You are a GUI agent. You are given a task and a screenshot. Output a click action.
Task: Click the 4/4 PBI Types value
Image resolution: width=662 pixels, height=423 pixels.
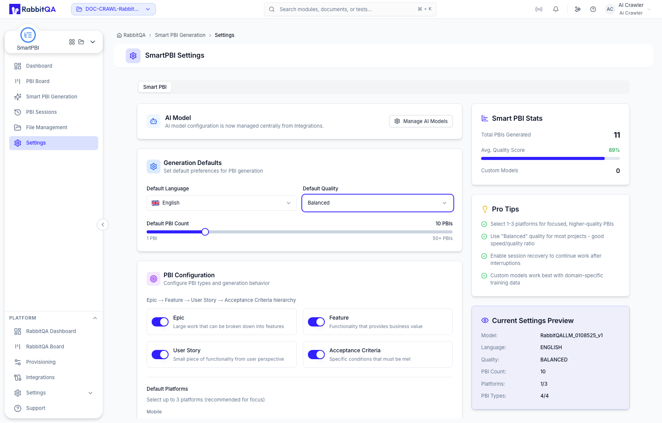(x=545, y=396)
